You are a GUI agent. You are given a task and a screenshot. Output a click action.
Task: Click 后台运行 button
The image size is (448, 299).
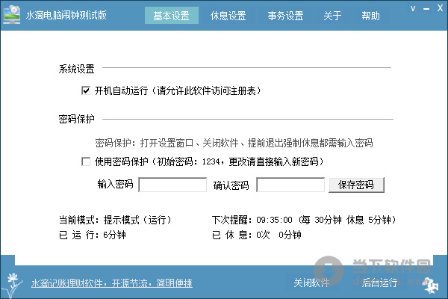(379, 283)
